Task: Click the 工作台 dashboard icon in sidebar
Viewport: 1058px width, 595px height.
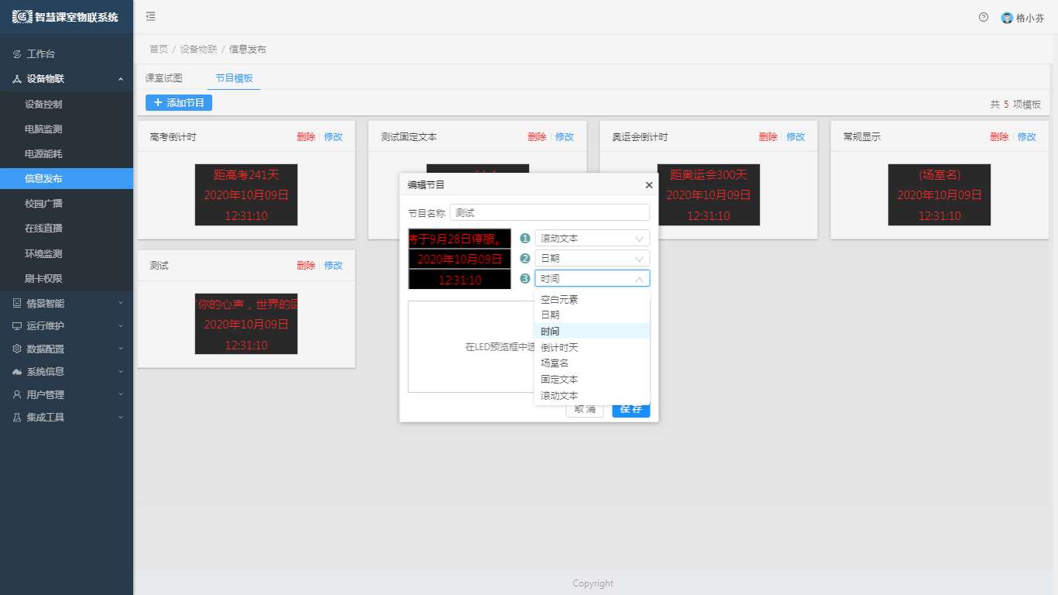Action: tap(16, 54)
